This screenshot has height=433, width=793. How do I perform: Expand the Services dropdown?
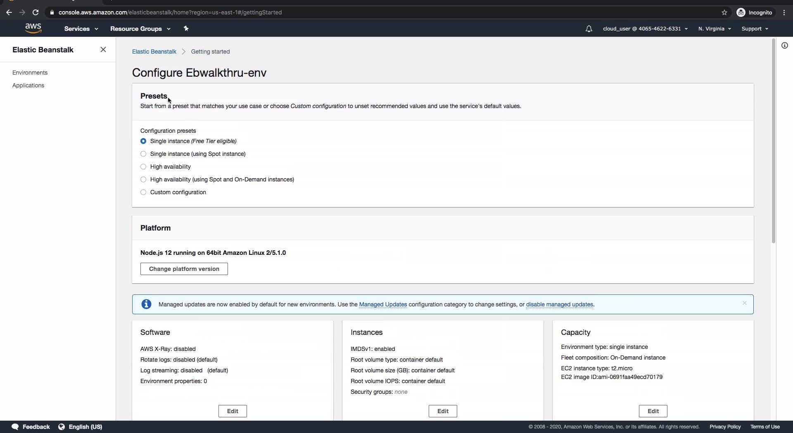click(81, 29)
